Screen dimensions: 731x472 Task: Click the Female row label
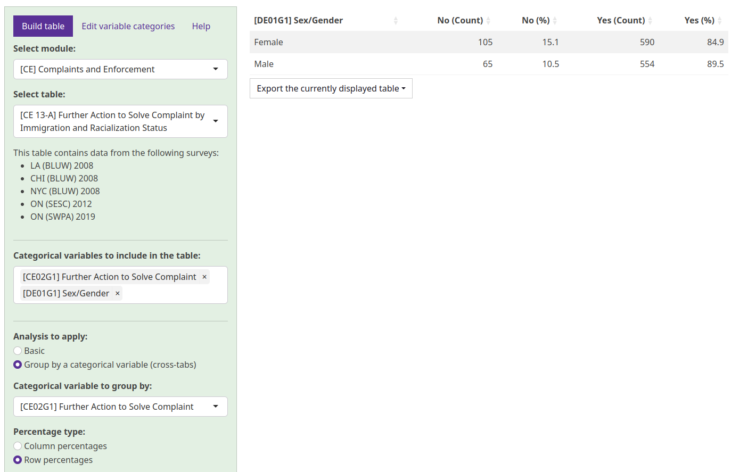(268, 42)
